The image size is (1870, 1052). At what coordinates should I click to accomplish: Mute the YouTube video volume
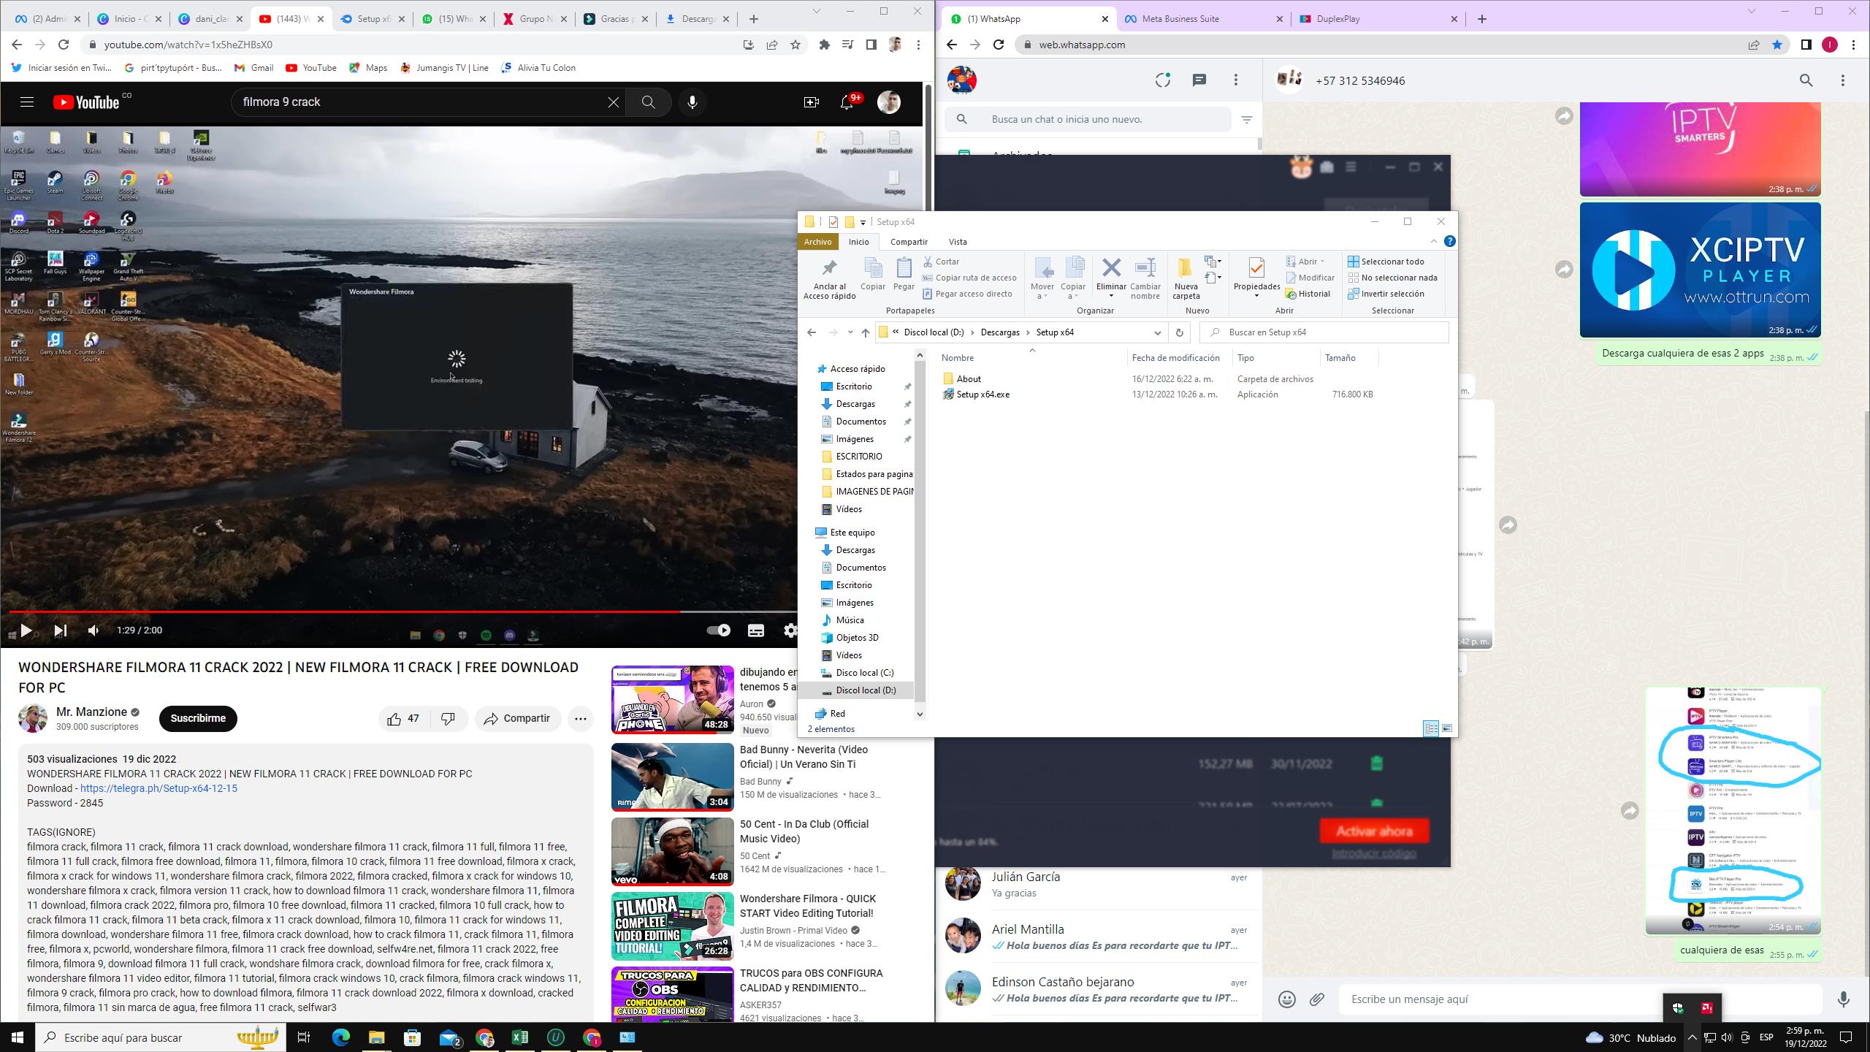[93, 630]
